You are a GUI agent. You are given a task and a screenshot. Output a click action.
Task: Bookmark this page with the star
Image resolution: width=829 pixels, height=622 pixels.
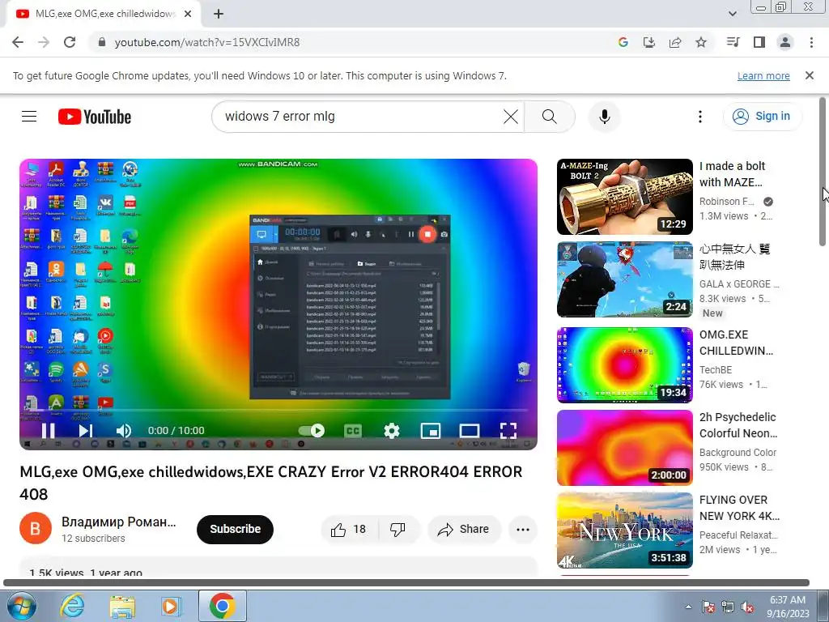click(x=701, y=42)
